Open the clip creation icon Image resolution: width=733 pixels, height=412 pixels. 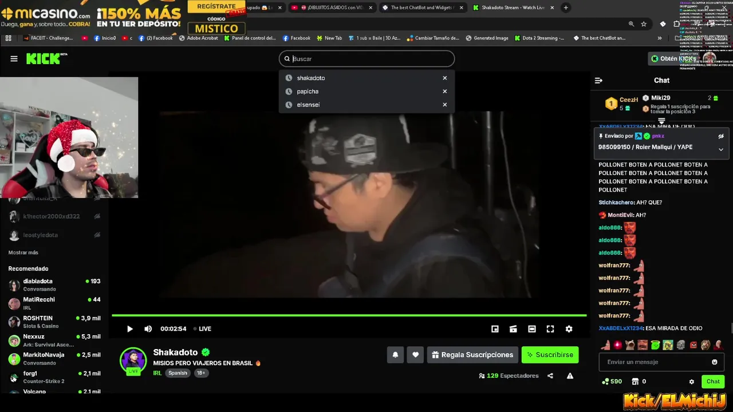[x=513, y=329]
